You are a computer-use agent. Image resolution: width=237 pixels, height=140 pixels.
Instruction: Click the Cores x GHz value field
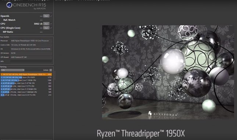click(31, 45)
